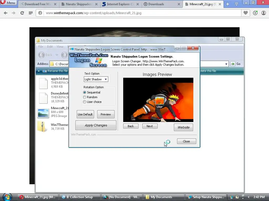Minimize the Naruto Shippuden control panel window
Image resolution: width=269 pixels, height=201 pixels.
(177, 48)
